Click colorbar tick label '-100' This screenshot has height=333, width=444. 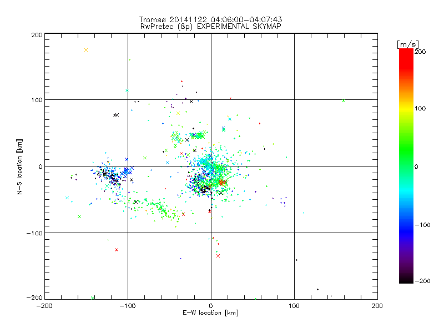[x=422, y=225]
